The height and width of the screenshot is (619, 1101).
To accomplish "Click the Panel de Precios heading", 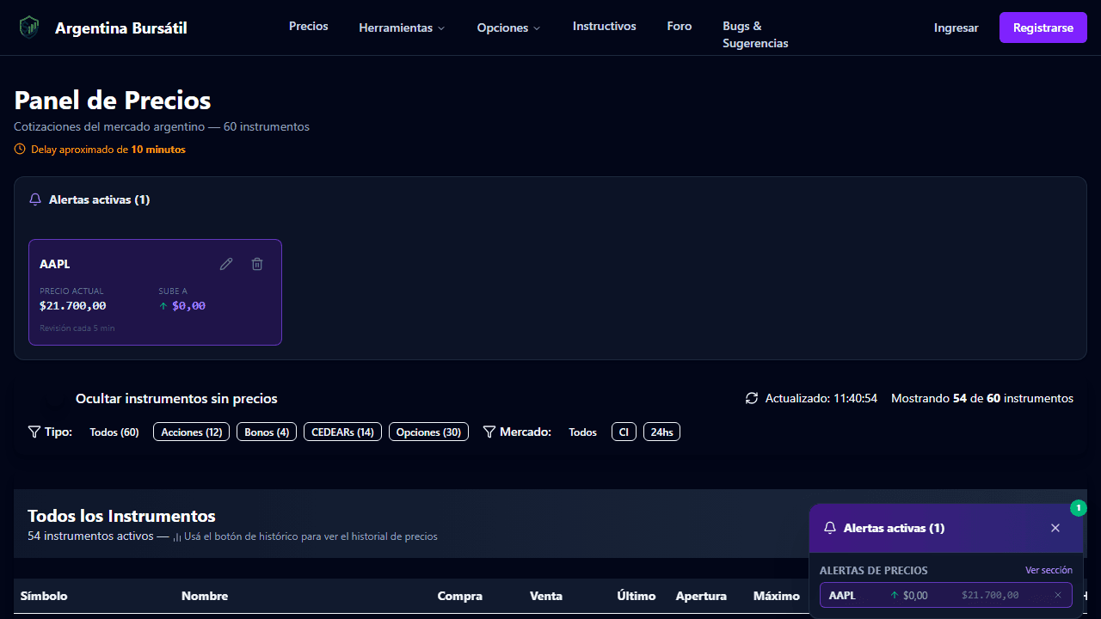I will point(113,100).
